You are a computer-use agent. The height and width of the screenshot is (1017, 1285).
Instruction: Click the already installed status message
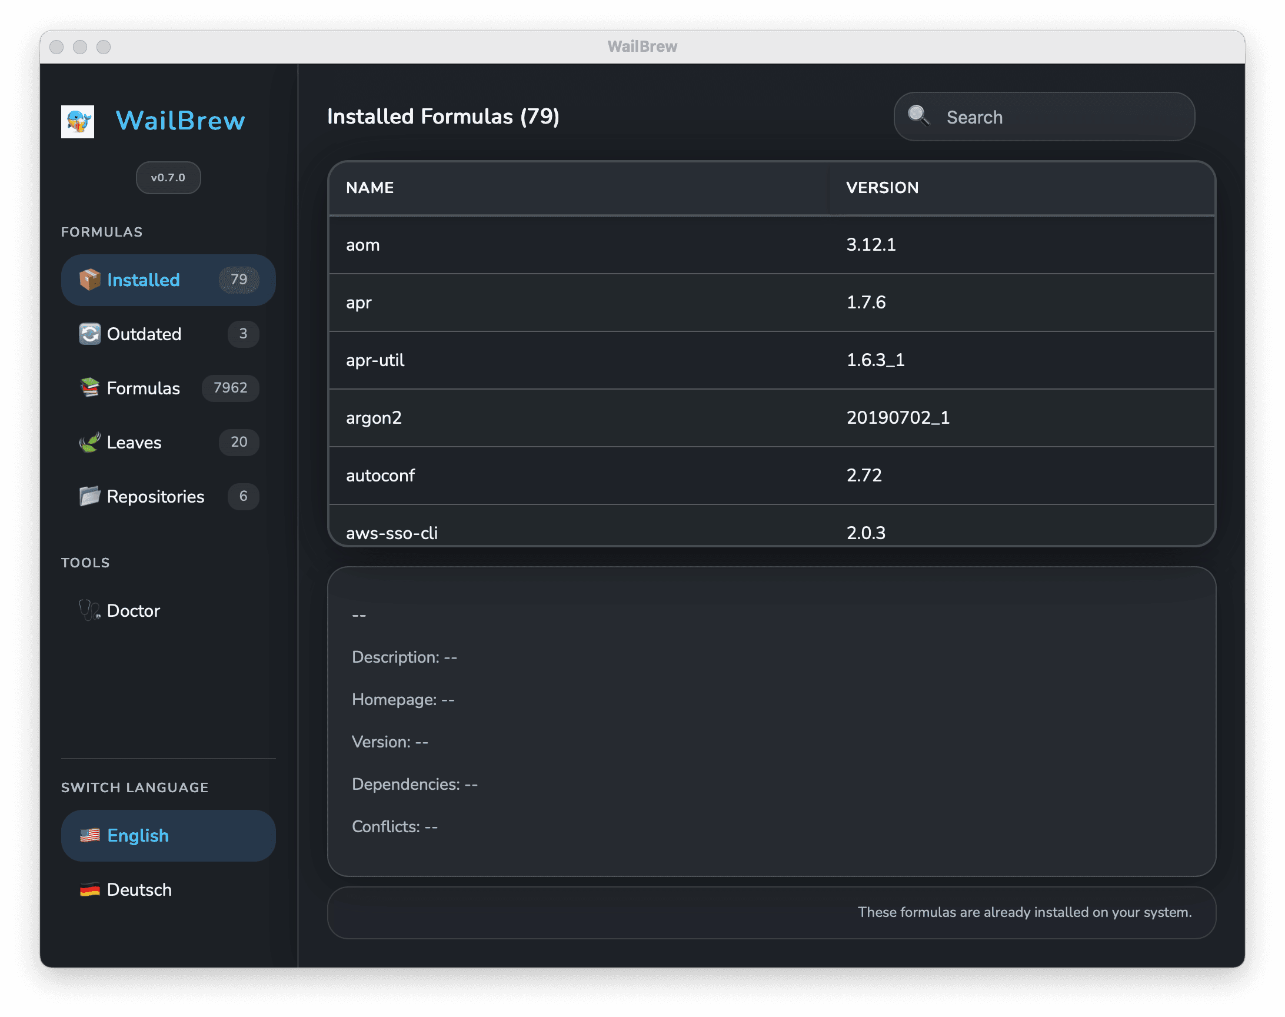click(x=1024, y=913)
